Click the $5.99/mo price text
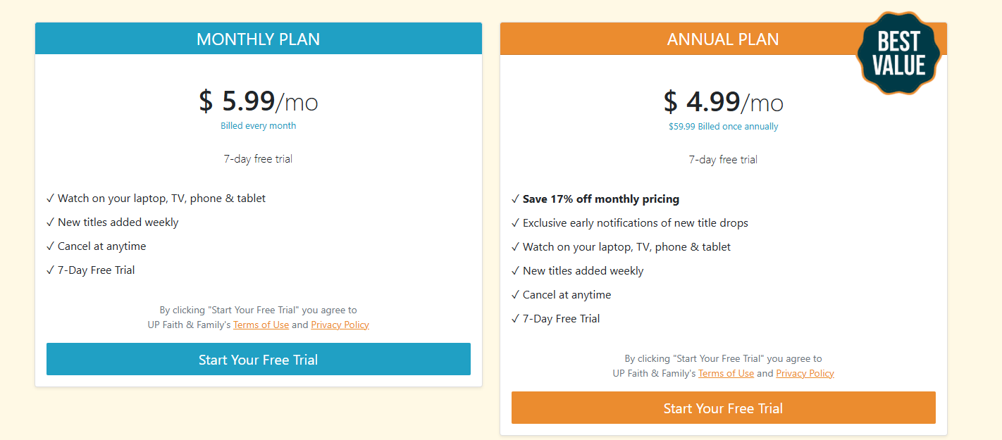1002x440 pixels. (258, 102)
